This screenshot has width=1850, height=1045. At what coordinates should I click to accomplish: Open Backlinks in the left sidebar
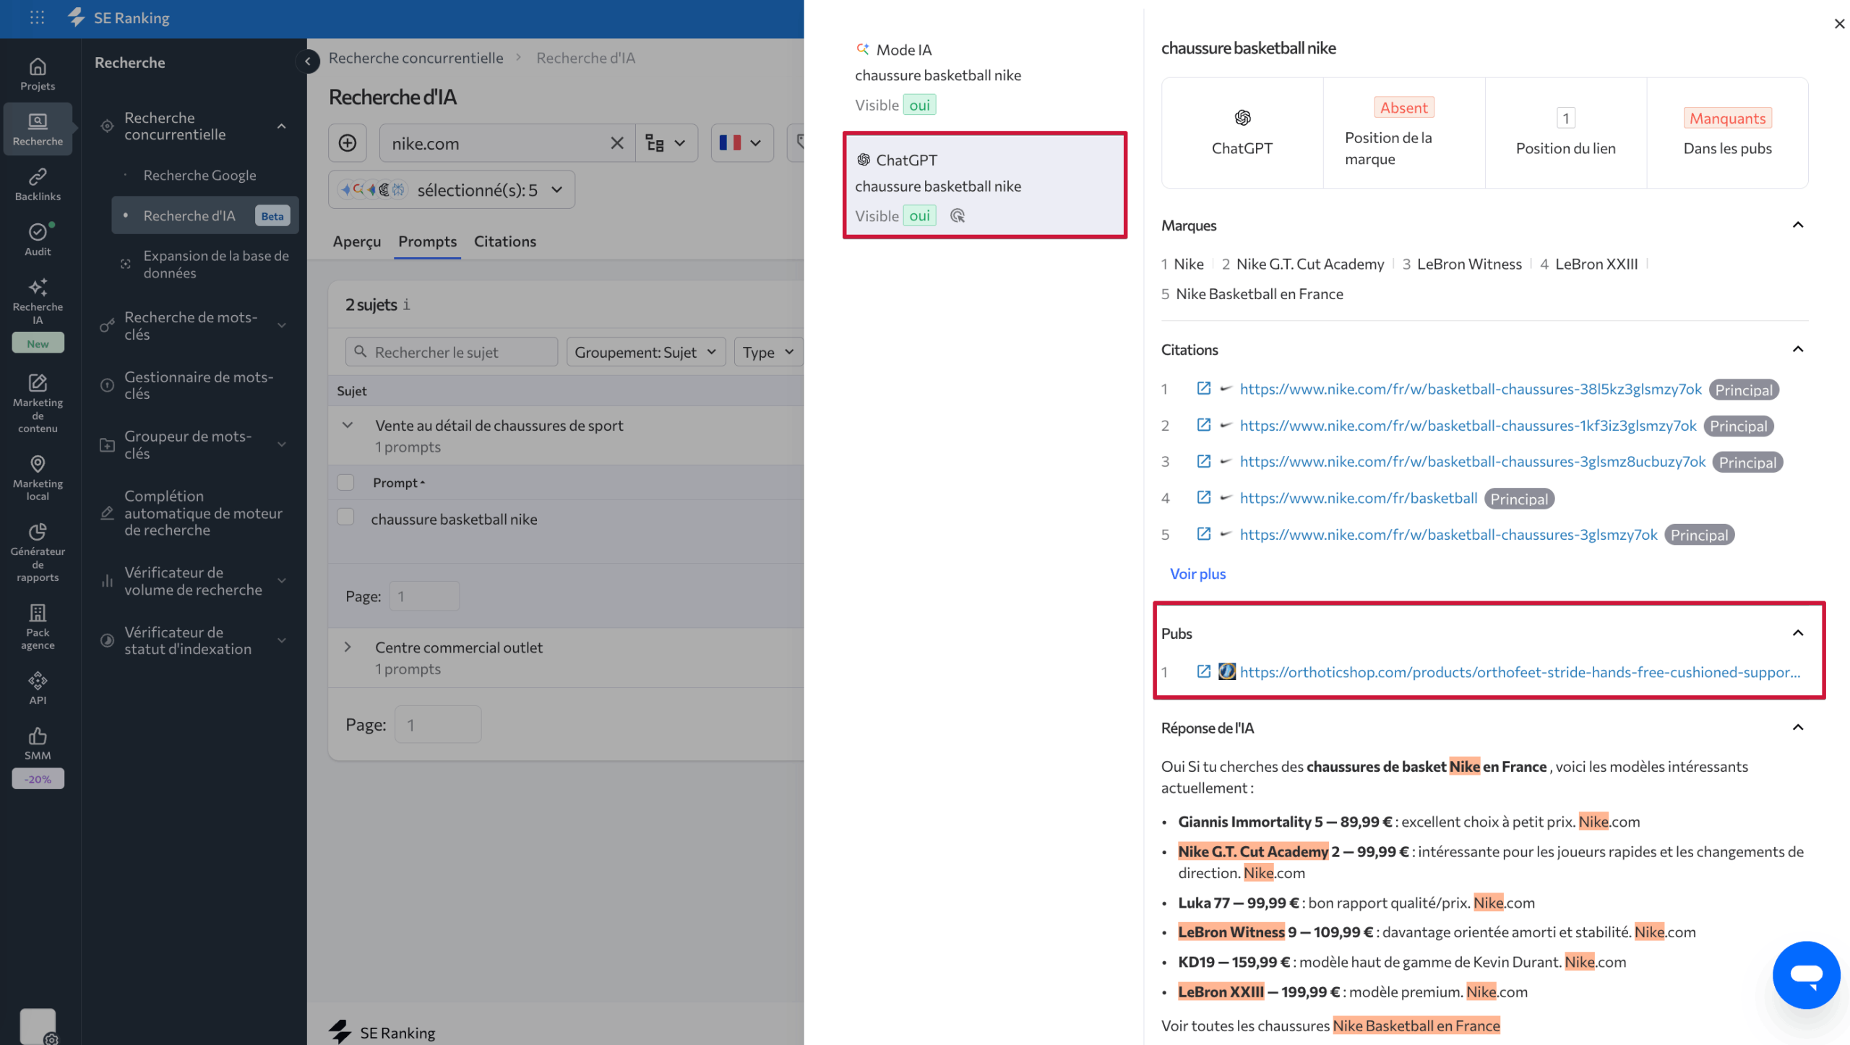[x=38, y=184]
